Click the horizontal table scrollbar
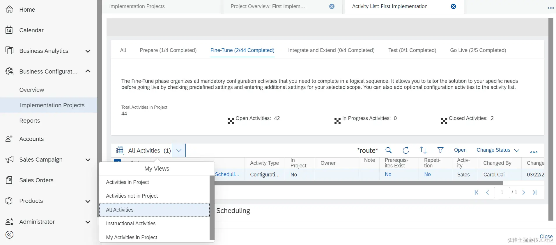Viewport: 556px width, 245px height. [358, 183]
